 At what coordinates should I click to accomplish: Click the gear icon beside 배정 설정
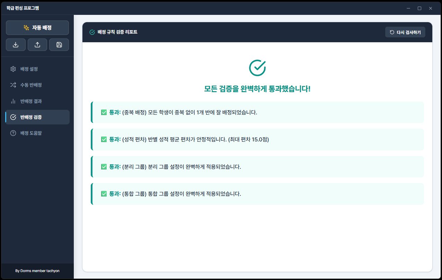click(13, 69)
